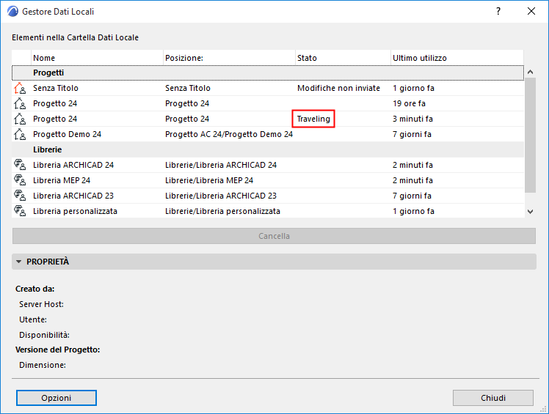Sort by the Nome column header

click(97, 58)
